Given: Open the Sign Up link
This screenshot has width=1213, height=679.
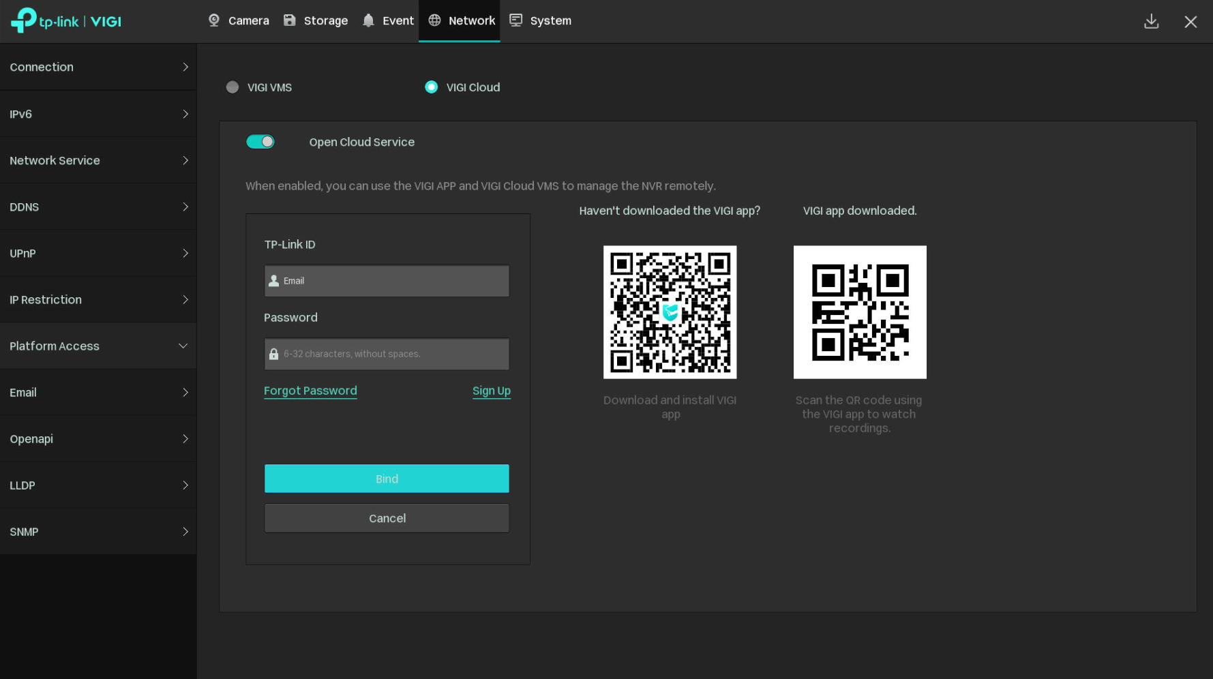Looking at the screenshot, I should [x=492, y=391].
